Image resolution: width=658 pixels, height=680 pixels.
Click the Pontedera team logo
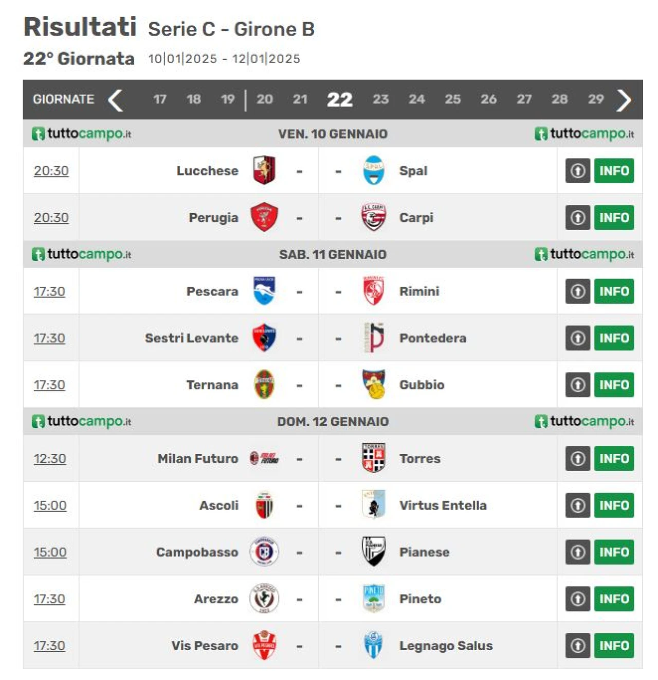(x=374, y=338)
